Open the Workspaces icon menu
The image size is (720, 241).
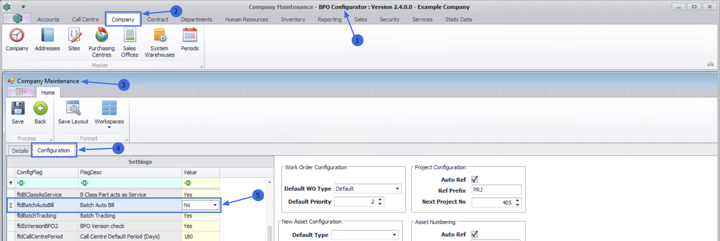click(109, 108)
